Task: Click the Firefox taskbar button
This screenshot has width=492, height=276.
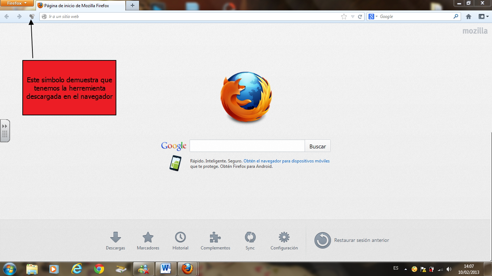Action: point(187,269)
